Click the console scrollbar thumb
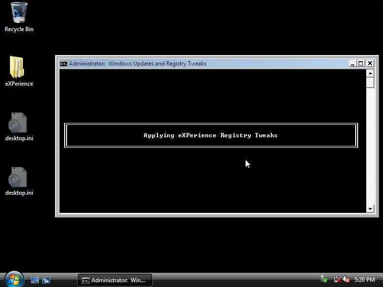This screenshot has width=383, height=287. coord(370,82)
